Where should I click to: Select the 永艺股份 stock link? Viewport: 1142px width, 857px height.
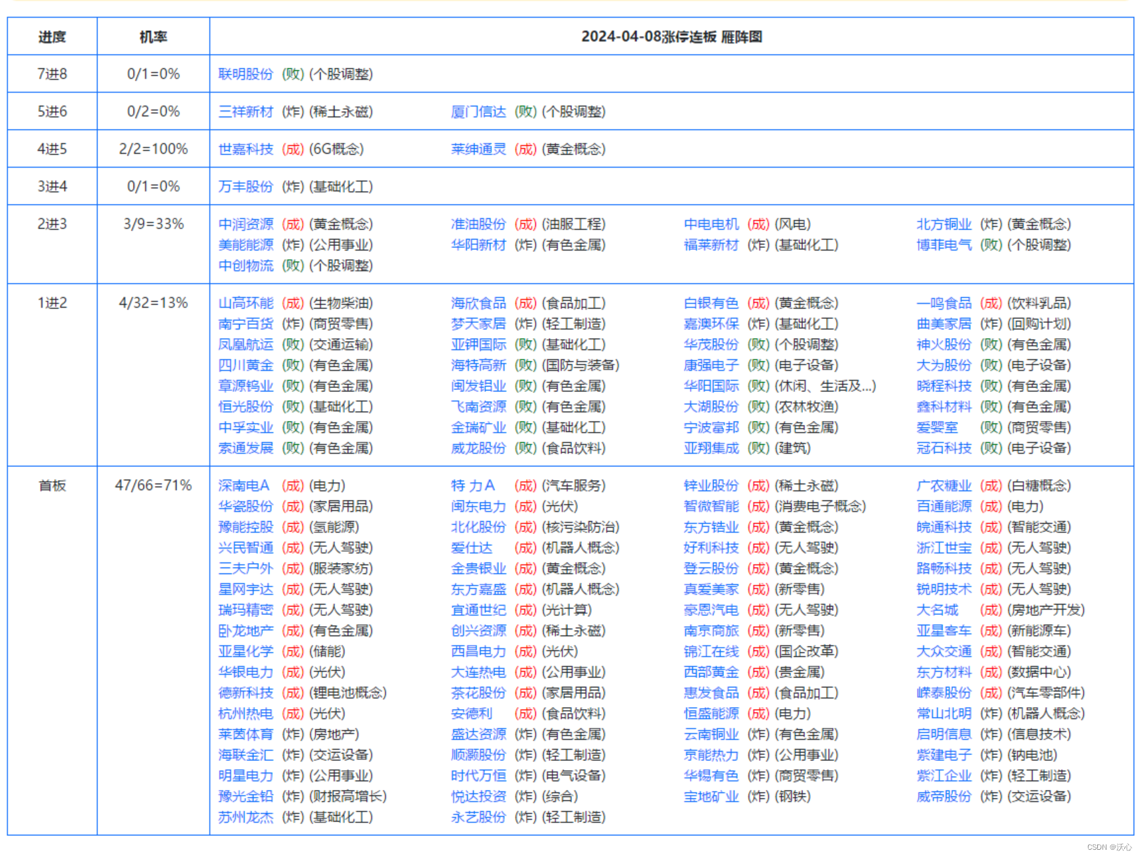[479, 817]
